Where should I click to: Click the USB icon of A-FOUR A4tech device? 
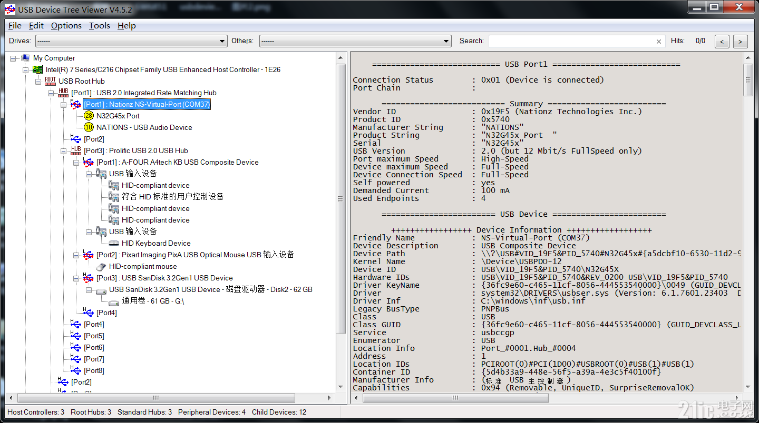coord(88,162)
